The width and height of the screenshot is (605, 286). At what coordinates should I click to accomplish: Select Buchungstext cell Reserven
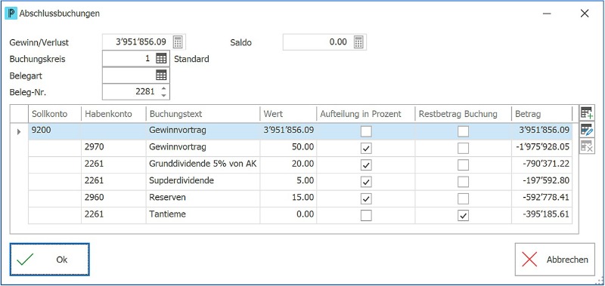click(203, 198)
